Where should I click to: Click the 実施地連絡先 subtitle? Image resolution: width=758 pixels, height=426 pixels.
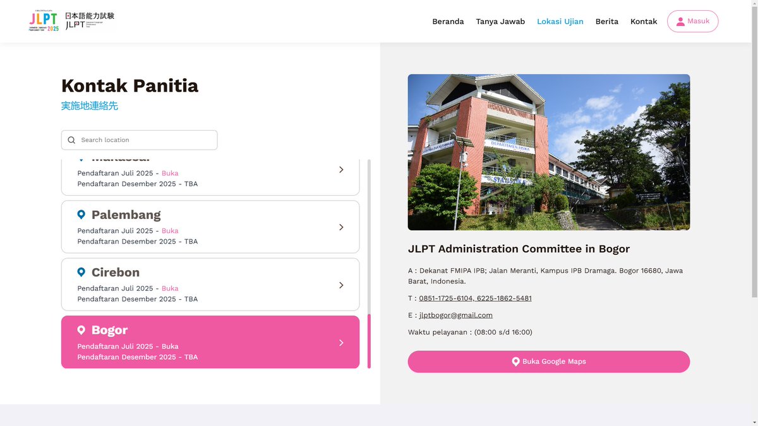90,106
